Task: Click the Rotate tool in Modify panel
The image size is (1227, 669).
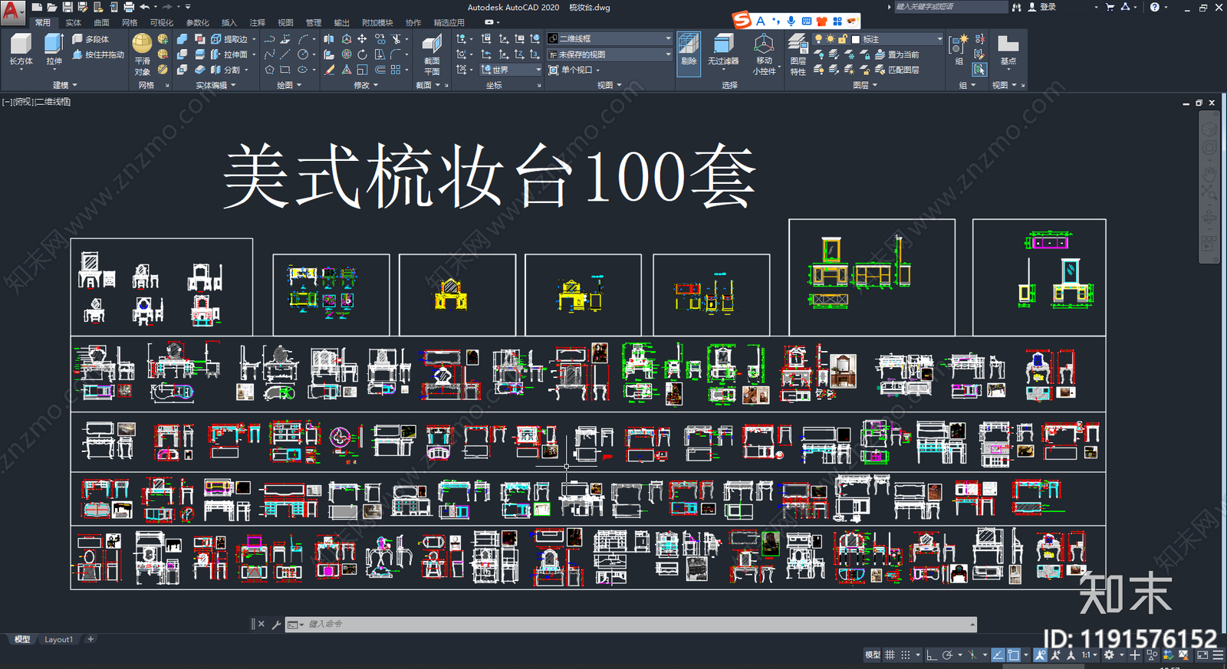Action: 362,54
